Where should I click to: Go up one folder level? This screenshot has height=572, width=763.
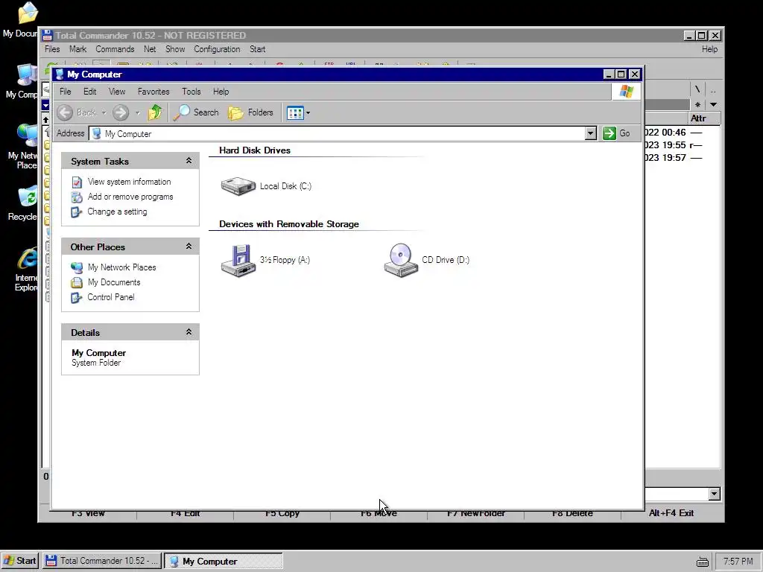[x=155, y=112]
